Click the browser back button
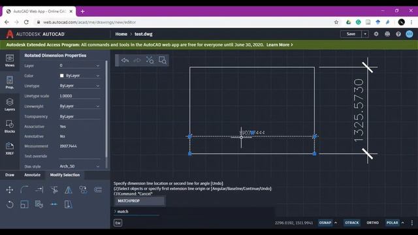 (7, 22)
